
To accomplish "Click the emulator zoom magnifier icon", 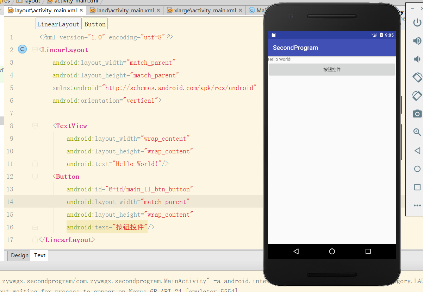I will click(417, 132).
